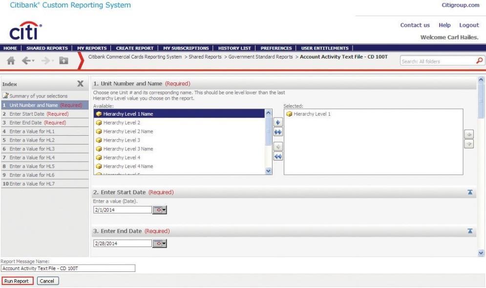486x288 pixels.
Task: Go to Unit Number and Name in Index
Action: pyautogui.click(x=45, y=105)
